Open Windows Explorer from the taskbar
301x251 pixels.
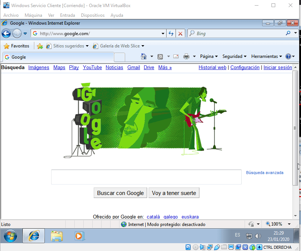[57, 236]
